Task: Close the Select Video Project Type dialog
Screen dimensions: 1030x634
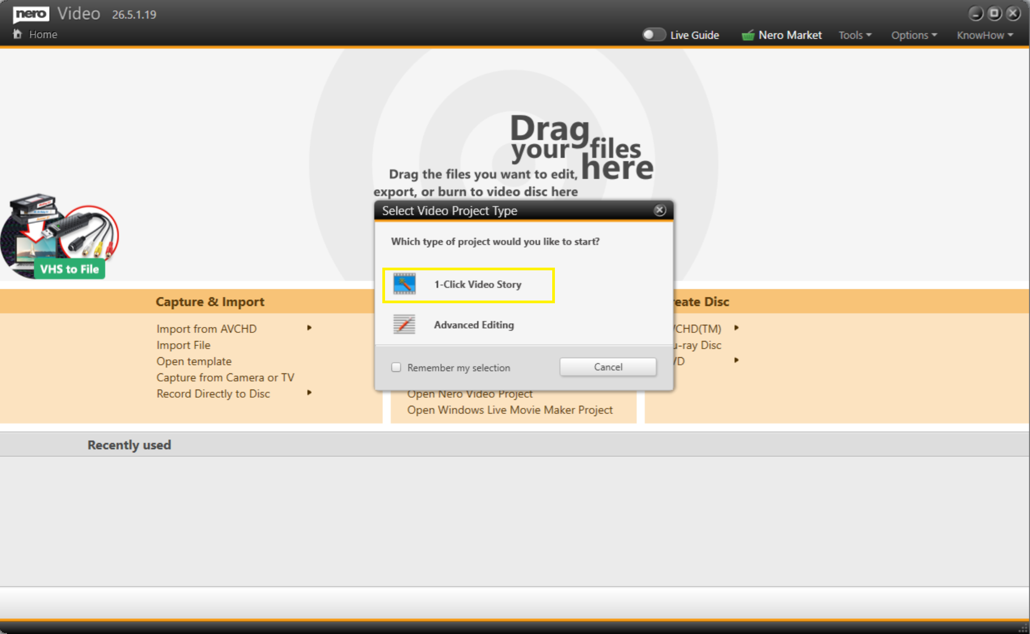Action: pos(660,210)
